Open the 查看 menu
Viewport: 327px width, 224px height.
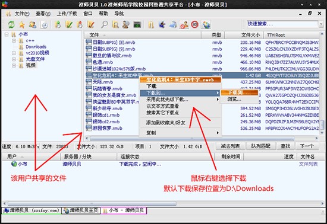click(x=43, y=14)
